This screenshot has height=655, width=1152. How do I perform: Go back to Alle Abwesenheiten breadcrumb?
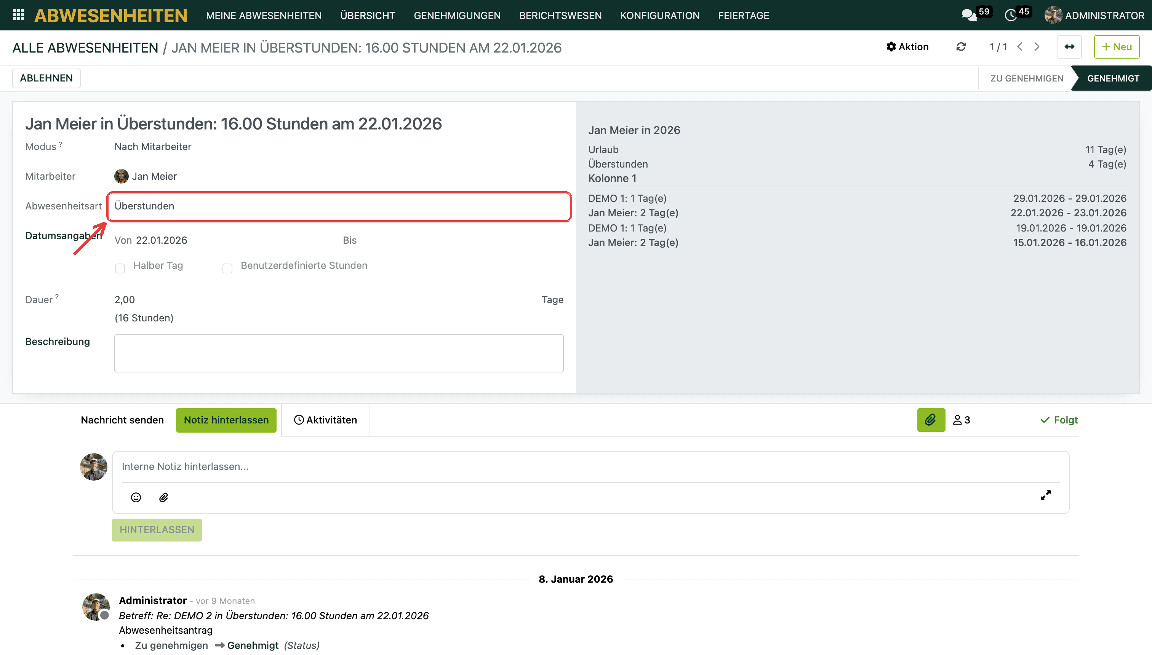85,48
